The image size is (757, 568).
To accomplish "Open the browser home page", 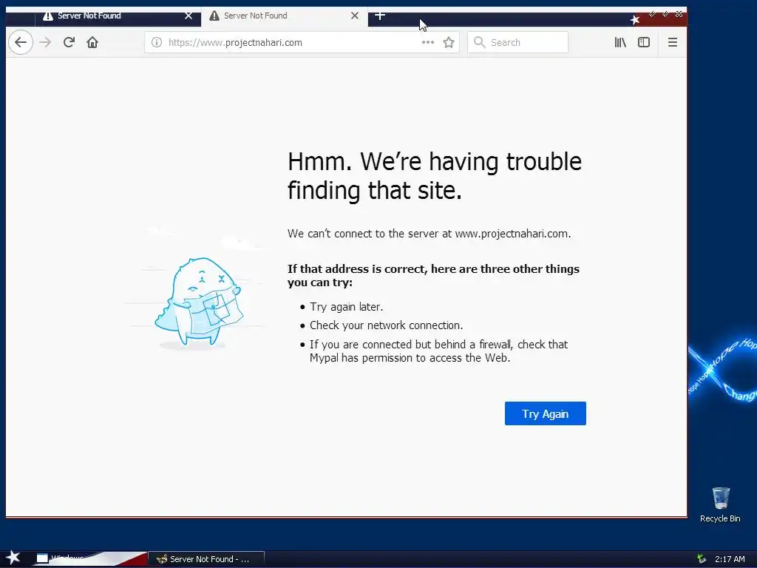I will [x=92, y=42].
